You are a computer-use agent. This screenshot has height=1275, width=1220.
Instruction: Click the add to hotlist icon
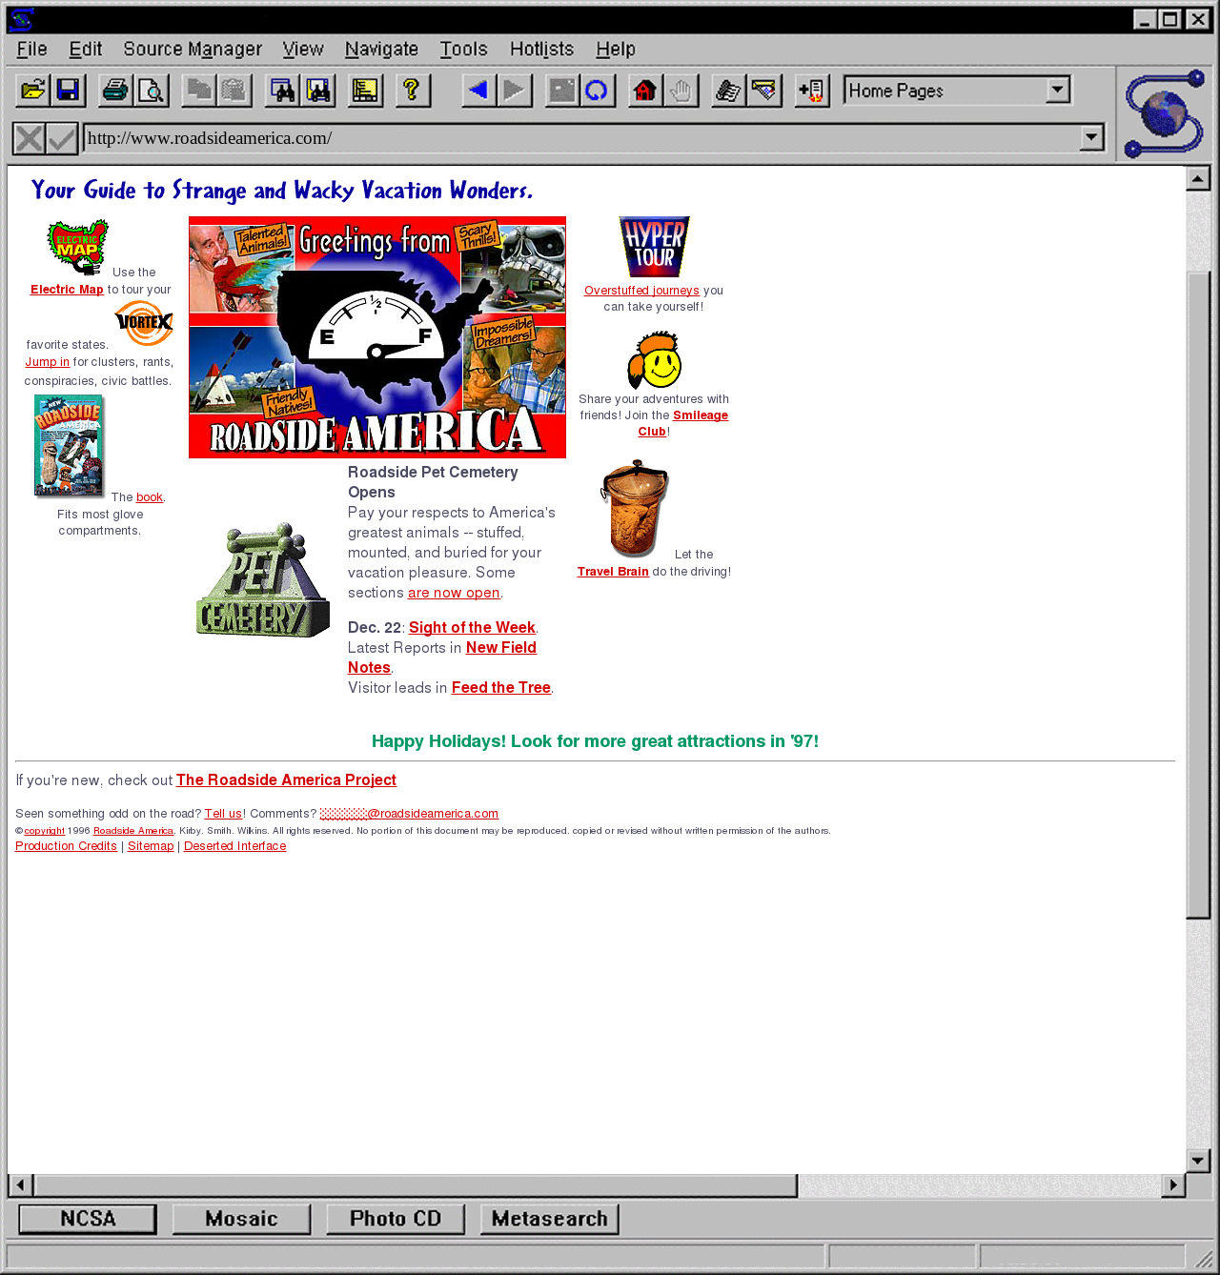click(812, 91)
